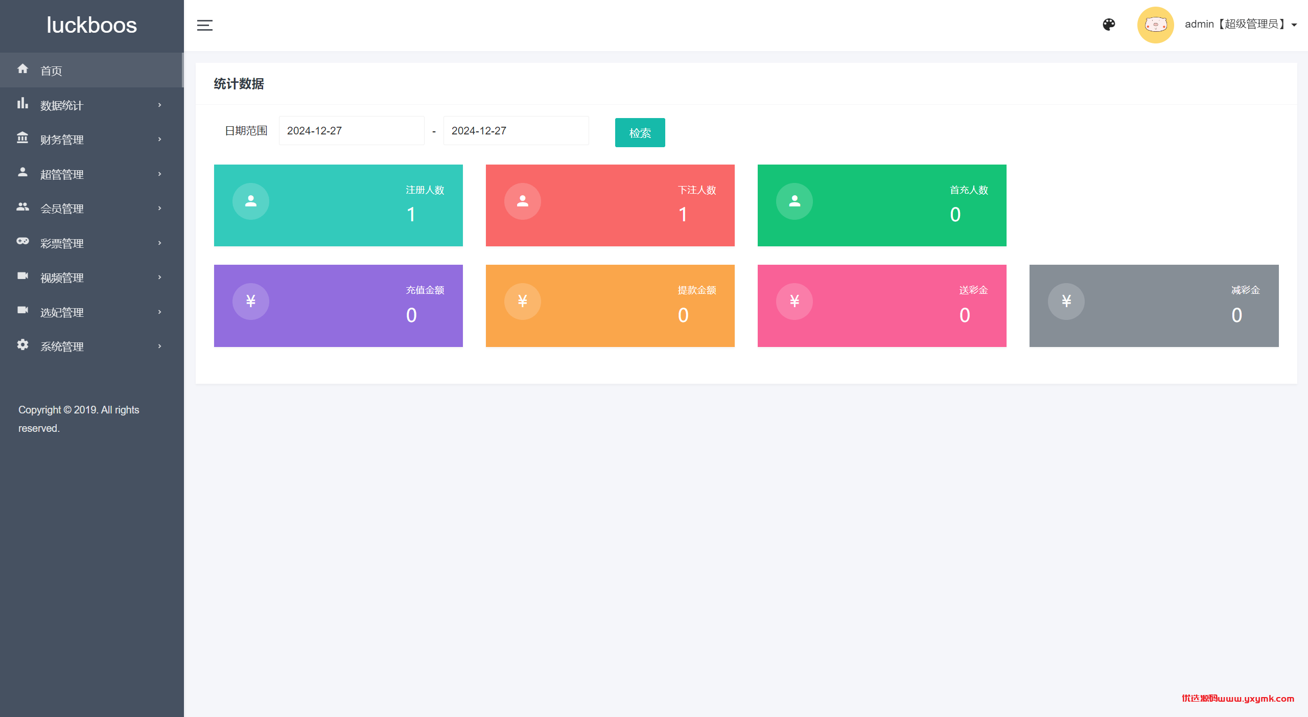Click the yen icon on 充值金额 card

pos(250,302)
